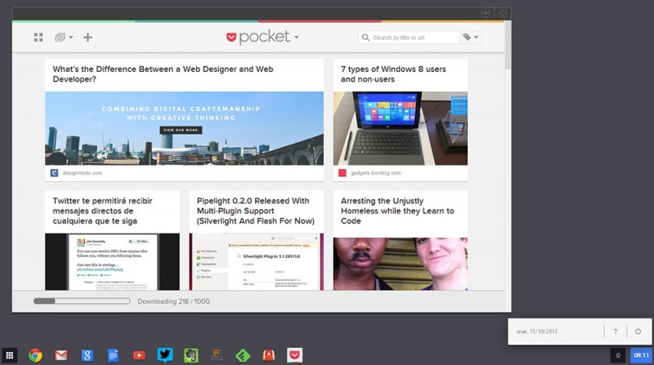Click the 09:11 clock in tray

pos(641,355)
